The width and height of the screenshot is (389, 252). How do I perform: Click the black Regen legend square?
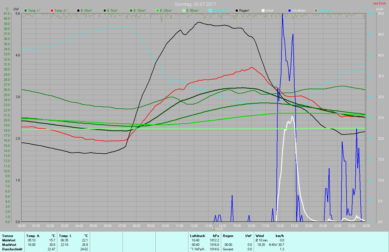click(x=237, y=11)
